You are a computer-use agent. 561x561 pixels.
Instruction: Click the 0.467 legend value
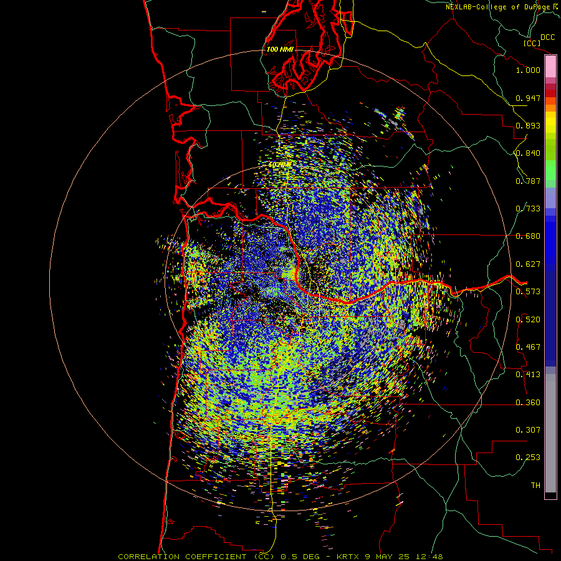[x=528, y=347]
